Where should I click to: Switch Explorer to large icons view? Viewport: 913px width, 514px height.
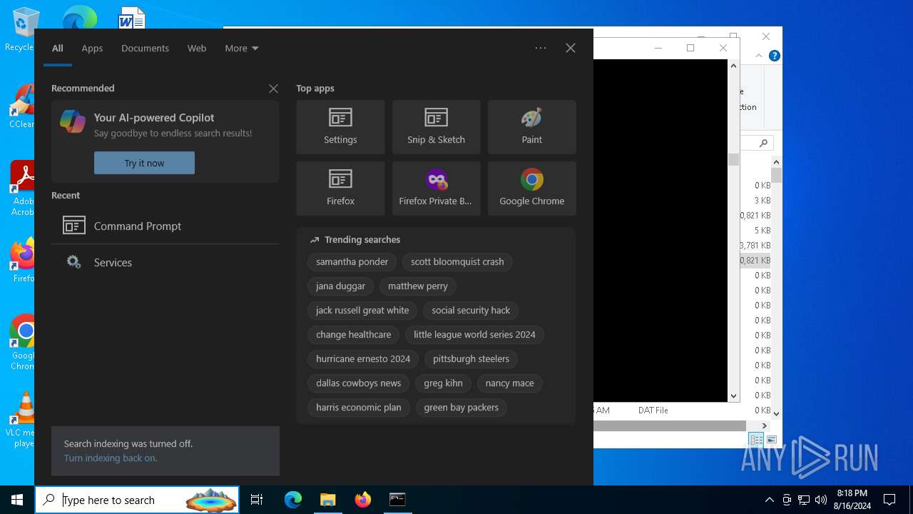(771, 440)
